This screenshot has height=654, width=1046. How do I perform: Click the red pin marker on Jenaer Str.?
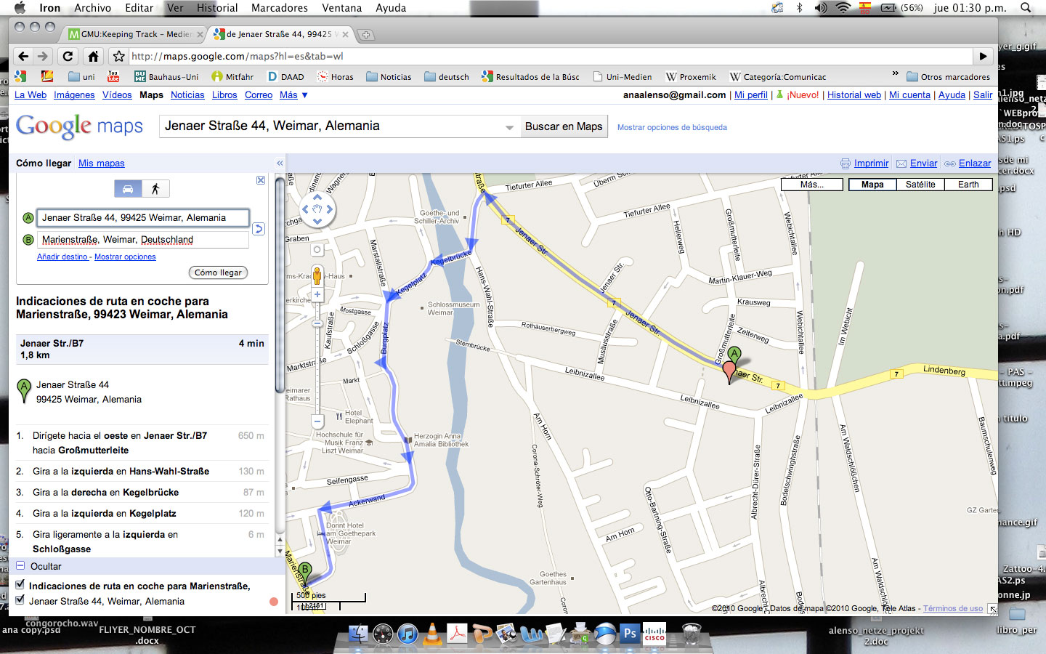click(729, 371)
